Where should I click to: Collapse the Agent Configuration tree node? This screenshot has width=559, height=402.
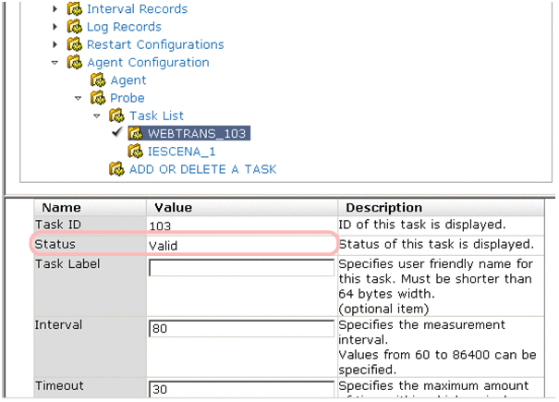pos(55,63)
